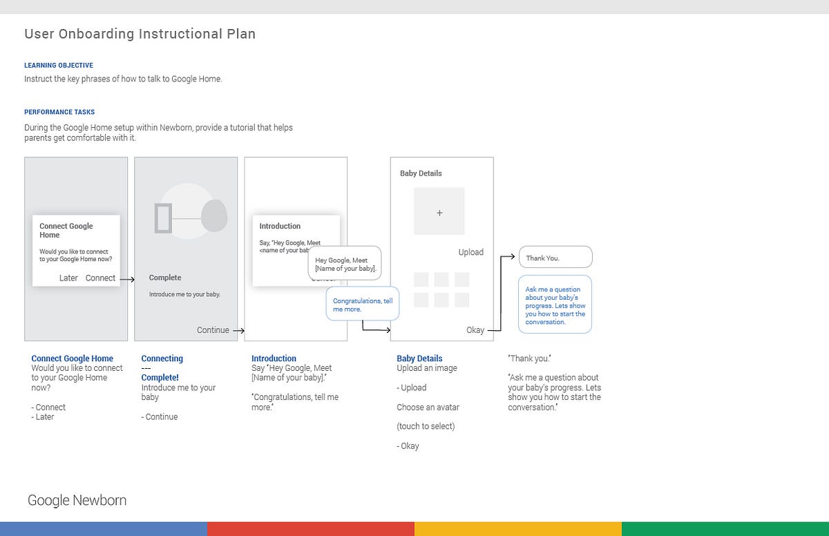Click 'Connect Google Home' caption heading below mockups
829x536 pixels.
click(x=73, y=358)
